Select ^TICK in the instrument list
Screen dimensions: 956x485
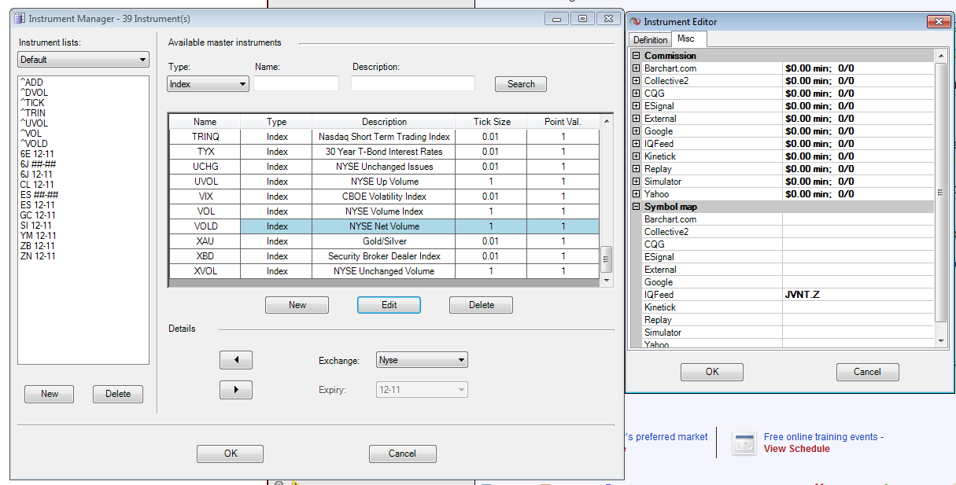click(32, 103)
